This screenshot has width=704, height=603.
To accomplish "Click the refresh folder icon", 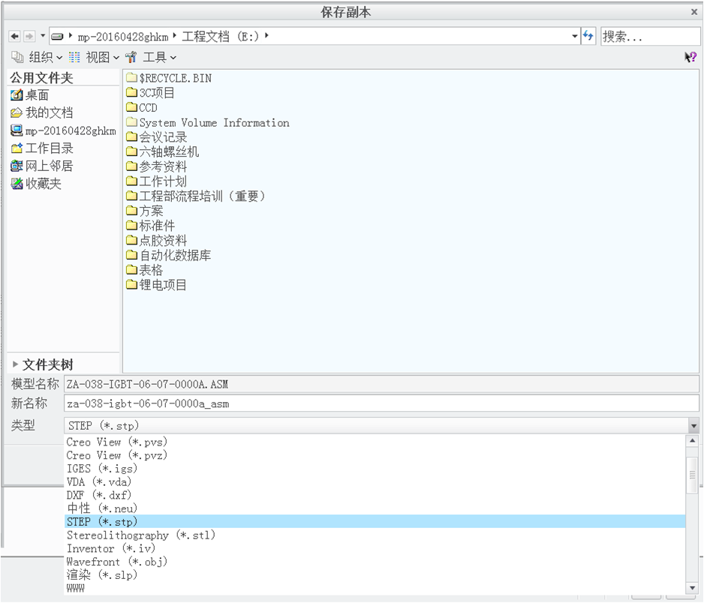I will click(588, 35).
